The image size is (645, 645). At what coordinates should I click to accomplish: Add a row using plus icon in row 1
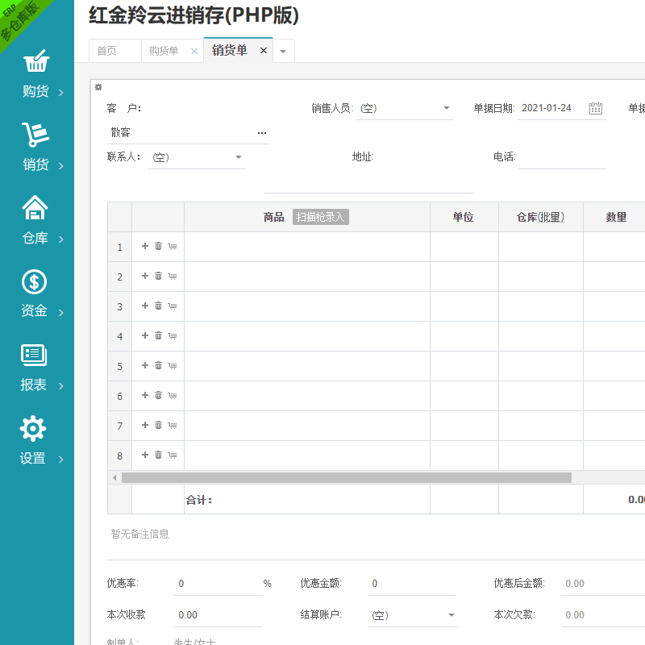click(x=145, y=247)
